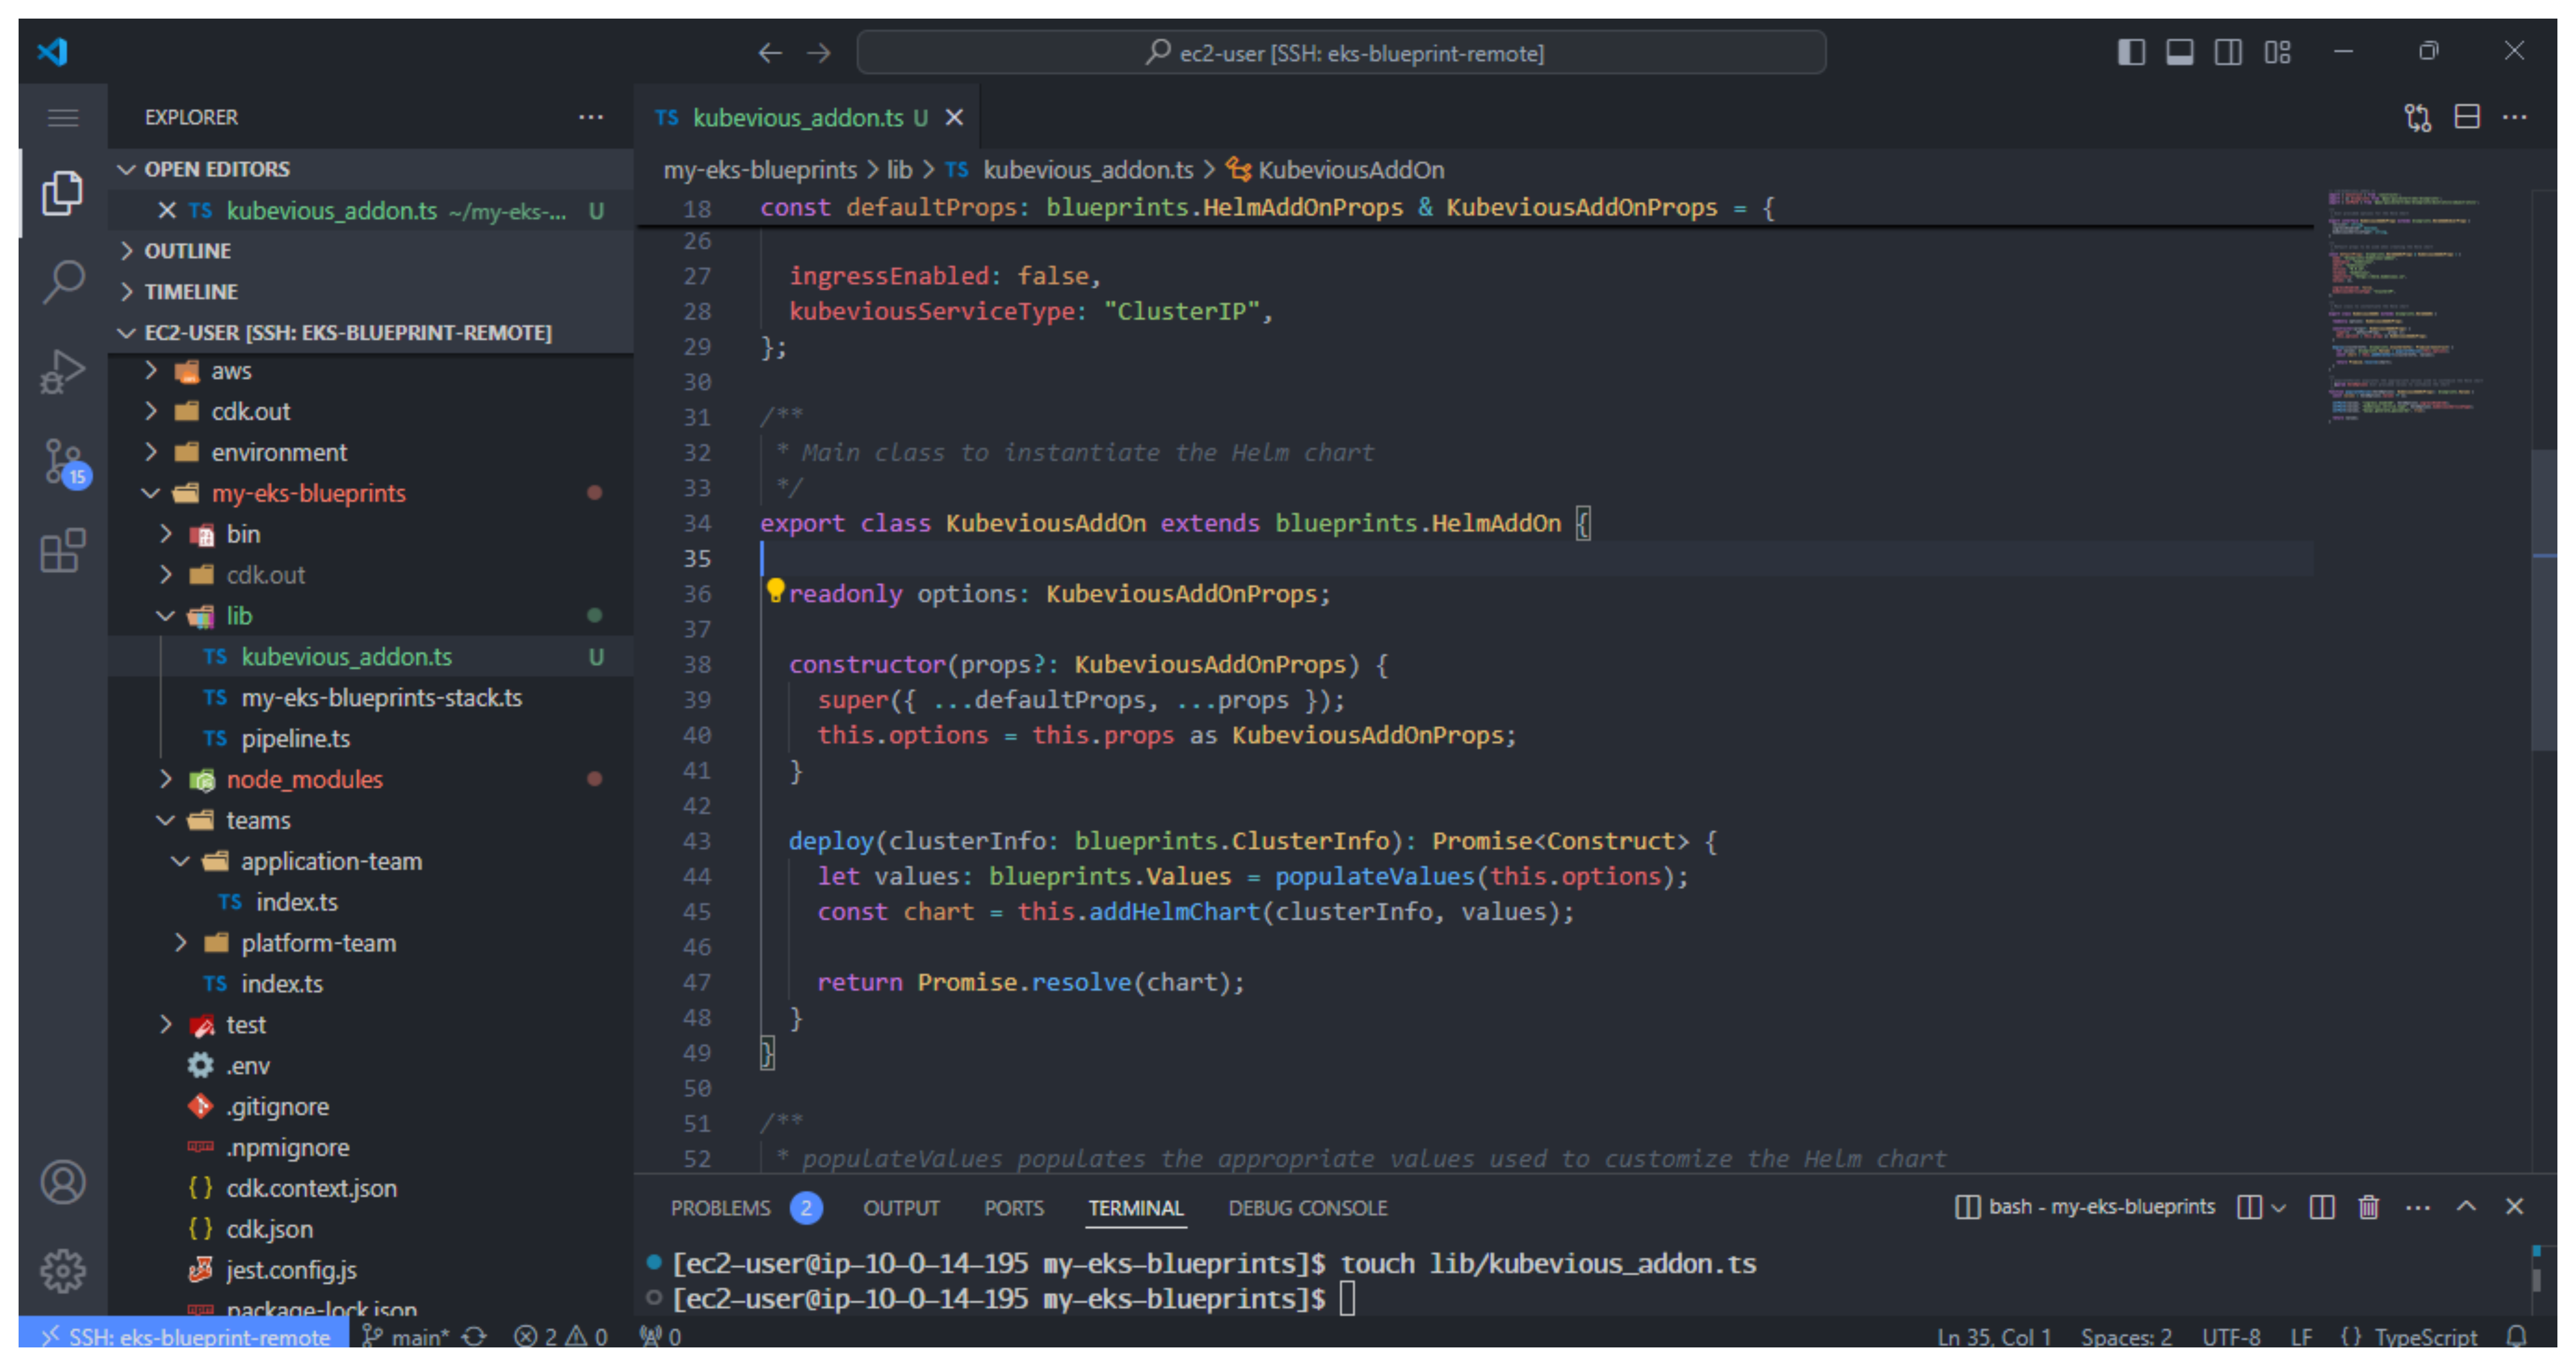2576x1366 pixels.
Task: Split the editor with toolbar icon
Action: 2467,117
